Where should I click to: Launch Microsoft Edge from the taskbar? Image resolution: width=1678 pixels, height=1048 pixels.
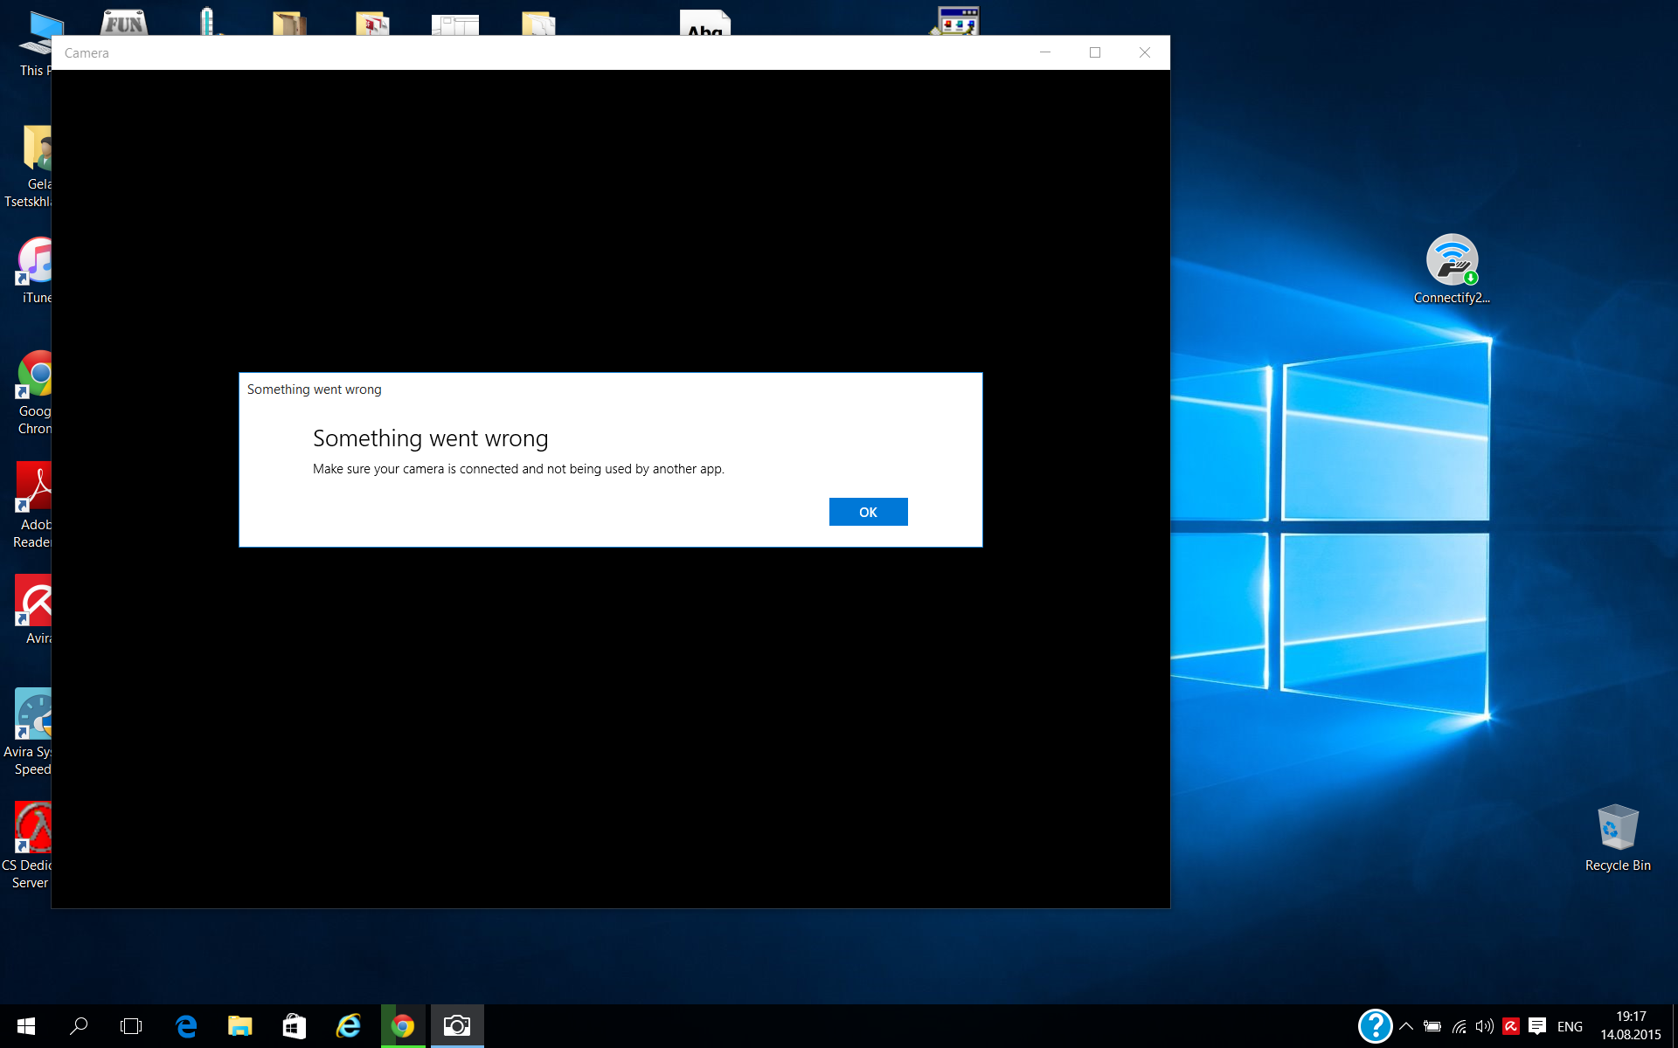pyautogui.click(x=186, y=1026)
